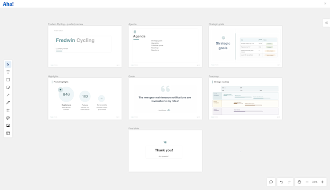Image resolution: width=330 pixels, height=190 pixels.
Task: Undo the last action
Action: click(x=282, y=182)
